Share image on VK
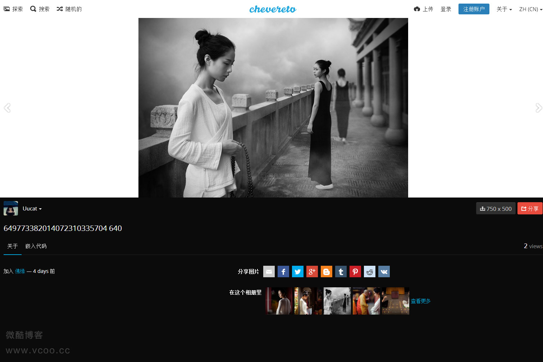Viewport: 543px width, 362px height. click(384, 271)
